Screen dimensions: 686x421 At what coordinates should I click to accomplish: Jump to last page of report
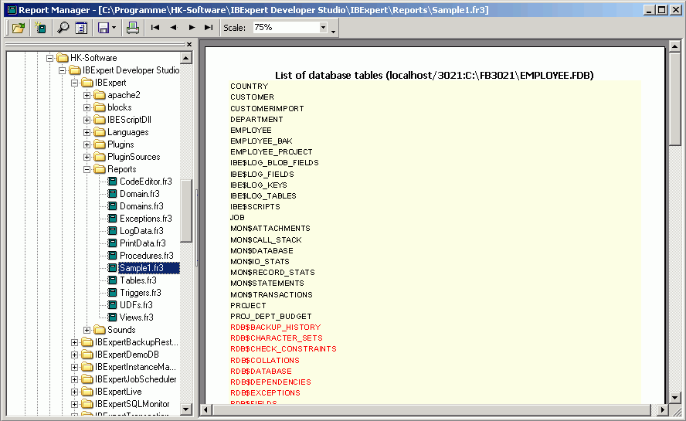tap(209, 28)
